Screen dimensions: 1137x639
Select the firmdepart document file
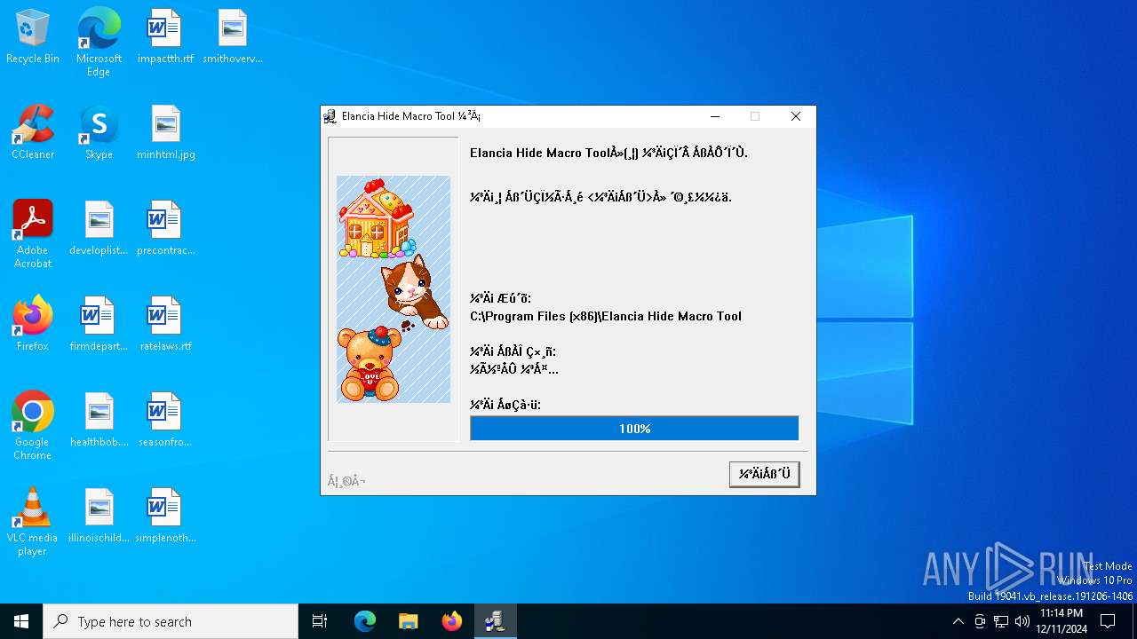pos(99,325)
